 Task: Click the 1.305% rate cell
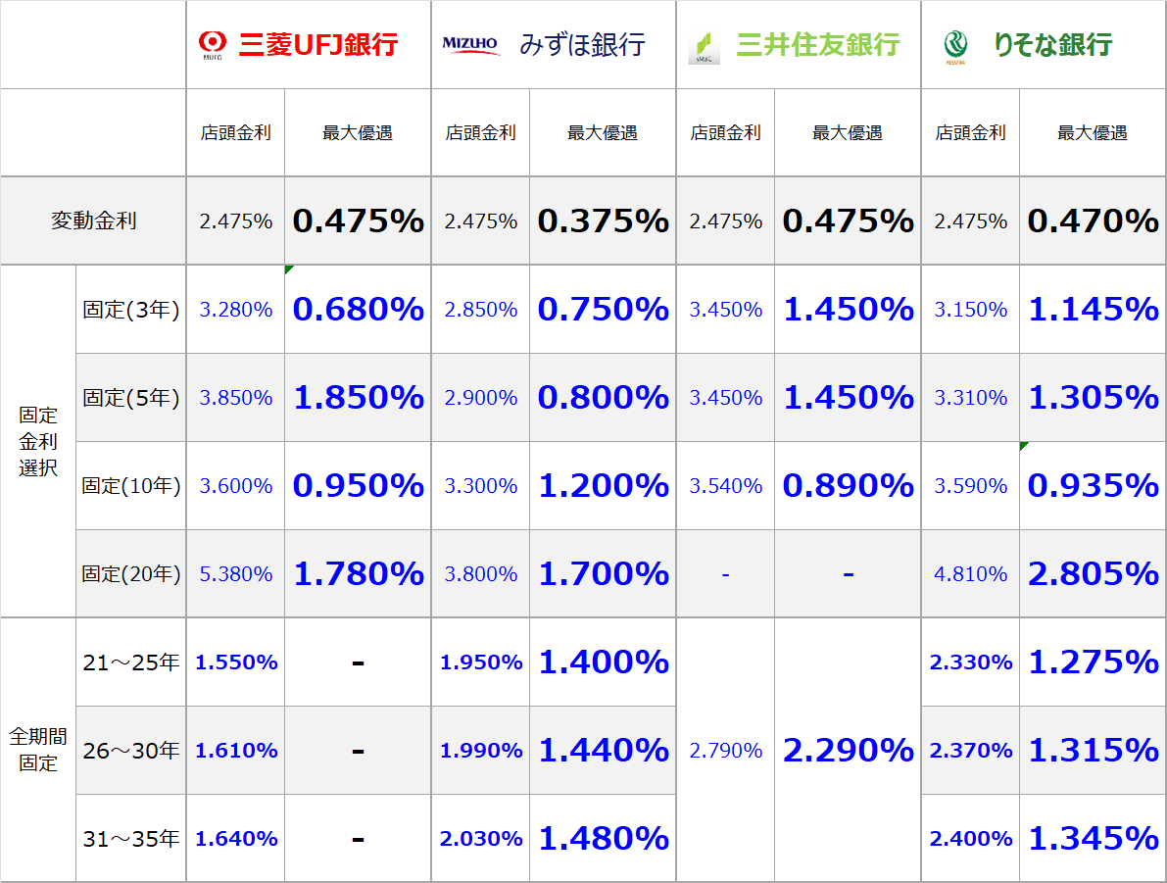(x=1093, y=397)
